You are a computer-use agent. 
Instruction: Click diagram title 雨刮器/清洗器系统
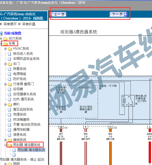[79, 32]
